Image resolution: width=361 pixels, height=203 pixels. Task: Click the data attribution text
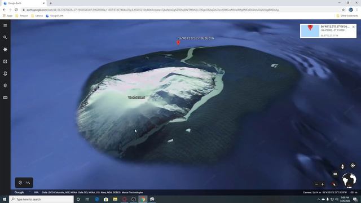tap(93, 192)
